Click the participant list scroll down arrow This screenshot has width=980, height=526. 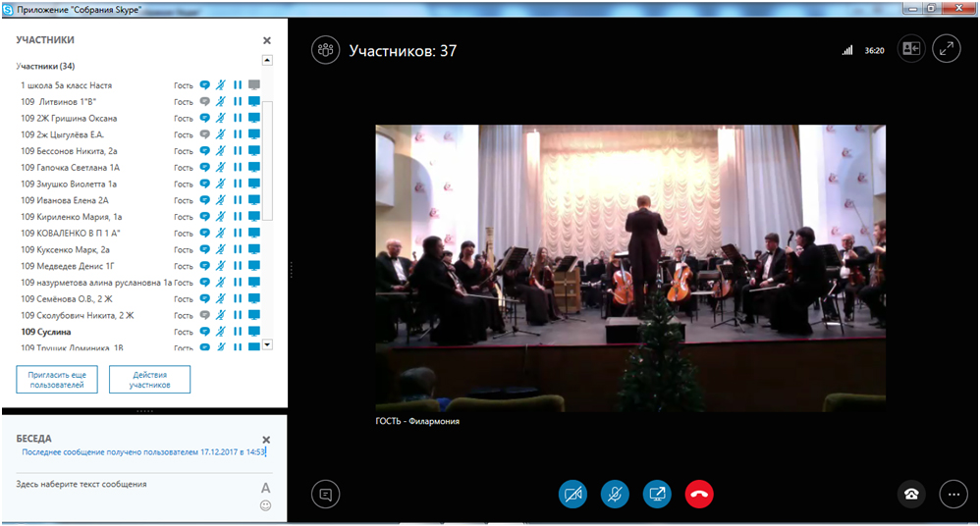point(268,345)
